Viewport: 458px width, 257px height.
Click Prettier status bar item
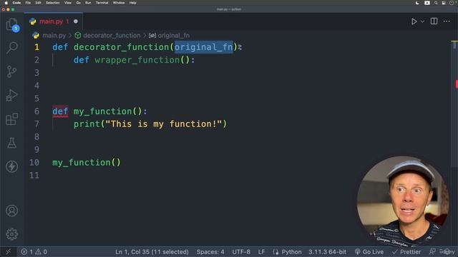406,252
